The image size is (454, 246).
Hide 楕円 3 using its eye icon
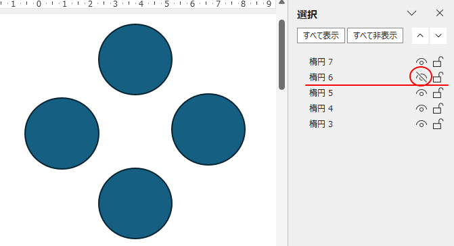[422, 124]
